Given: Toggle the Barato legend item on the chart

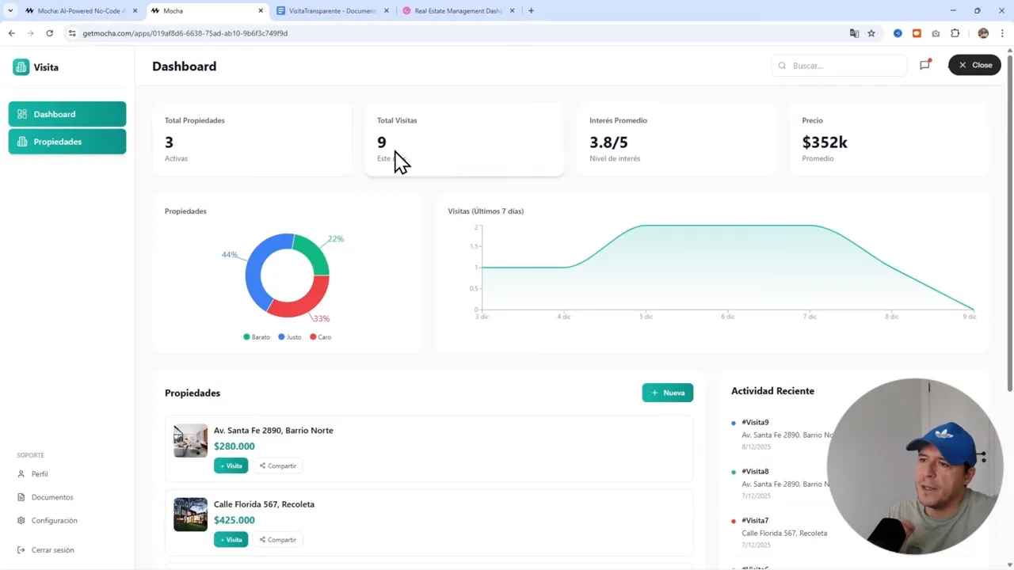Looking at the screenshot, I should coord(256,336).
